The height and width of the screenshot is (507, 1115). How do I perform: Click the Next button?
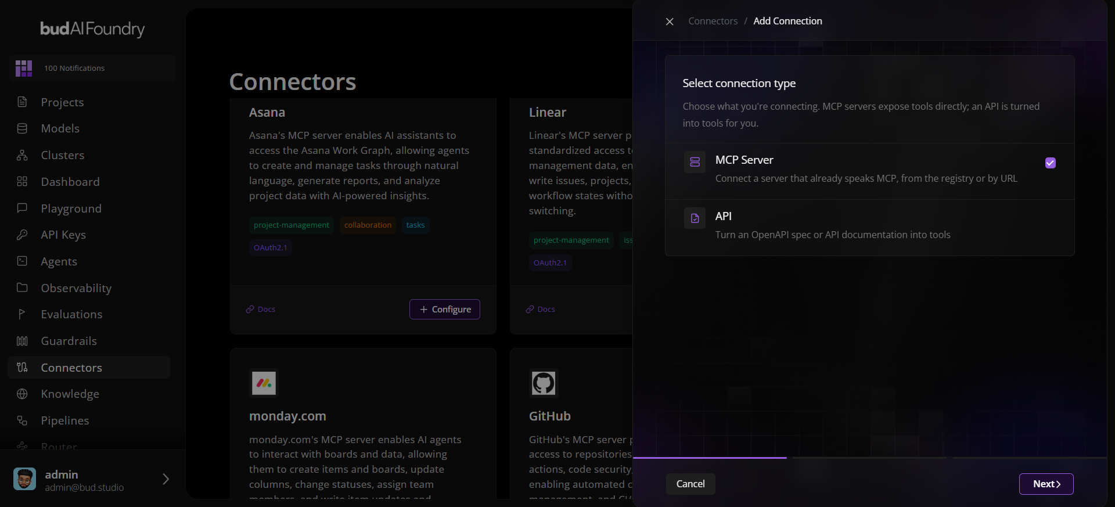tap(1046, 484)
